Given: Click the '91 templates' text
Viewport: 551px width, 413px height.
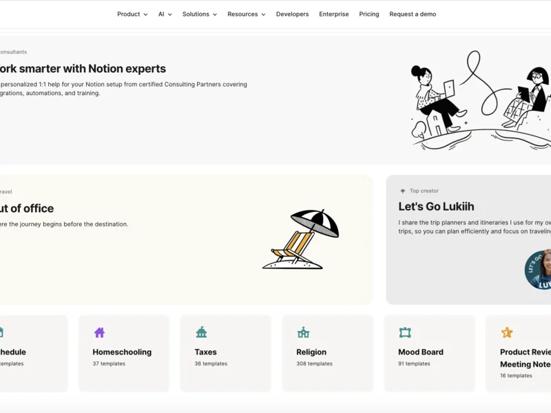Looking at the screenshot, I should [414, 363].
